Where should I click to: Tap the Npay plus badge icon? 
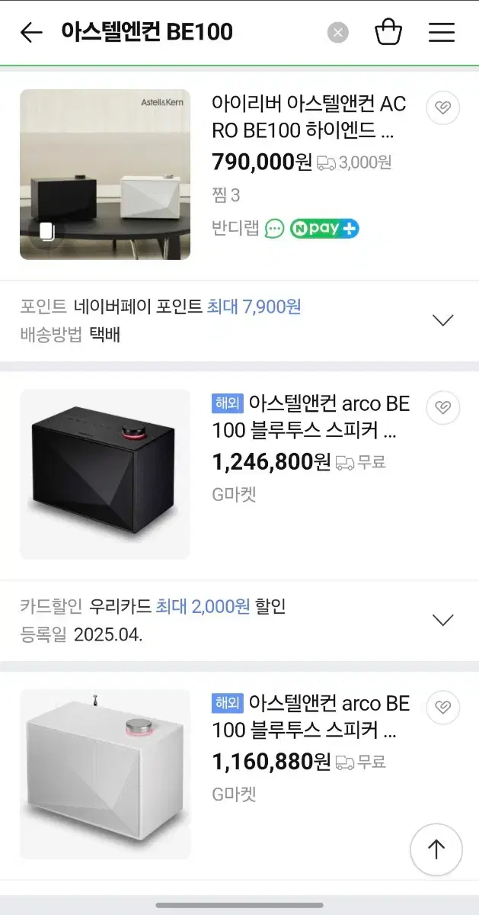(x=324, y=228)
